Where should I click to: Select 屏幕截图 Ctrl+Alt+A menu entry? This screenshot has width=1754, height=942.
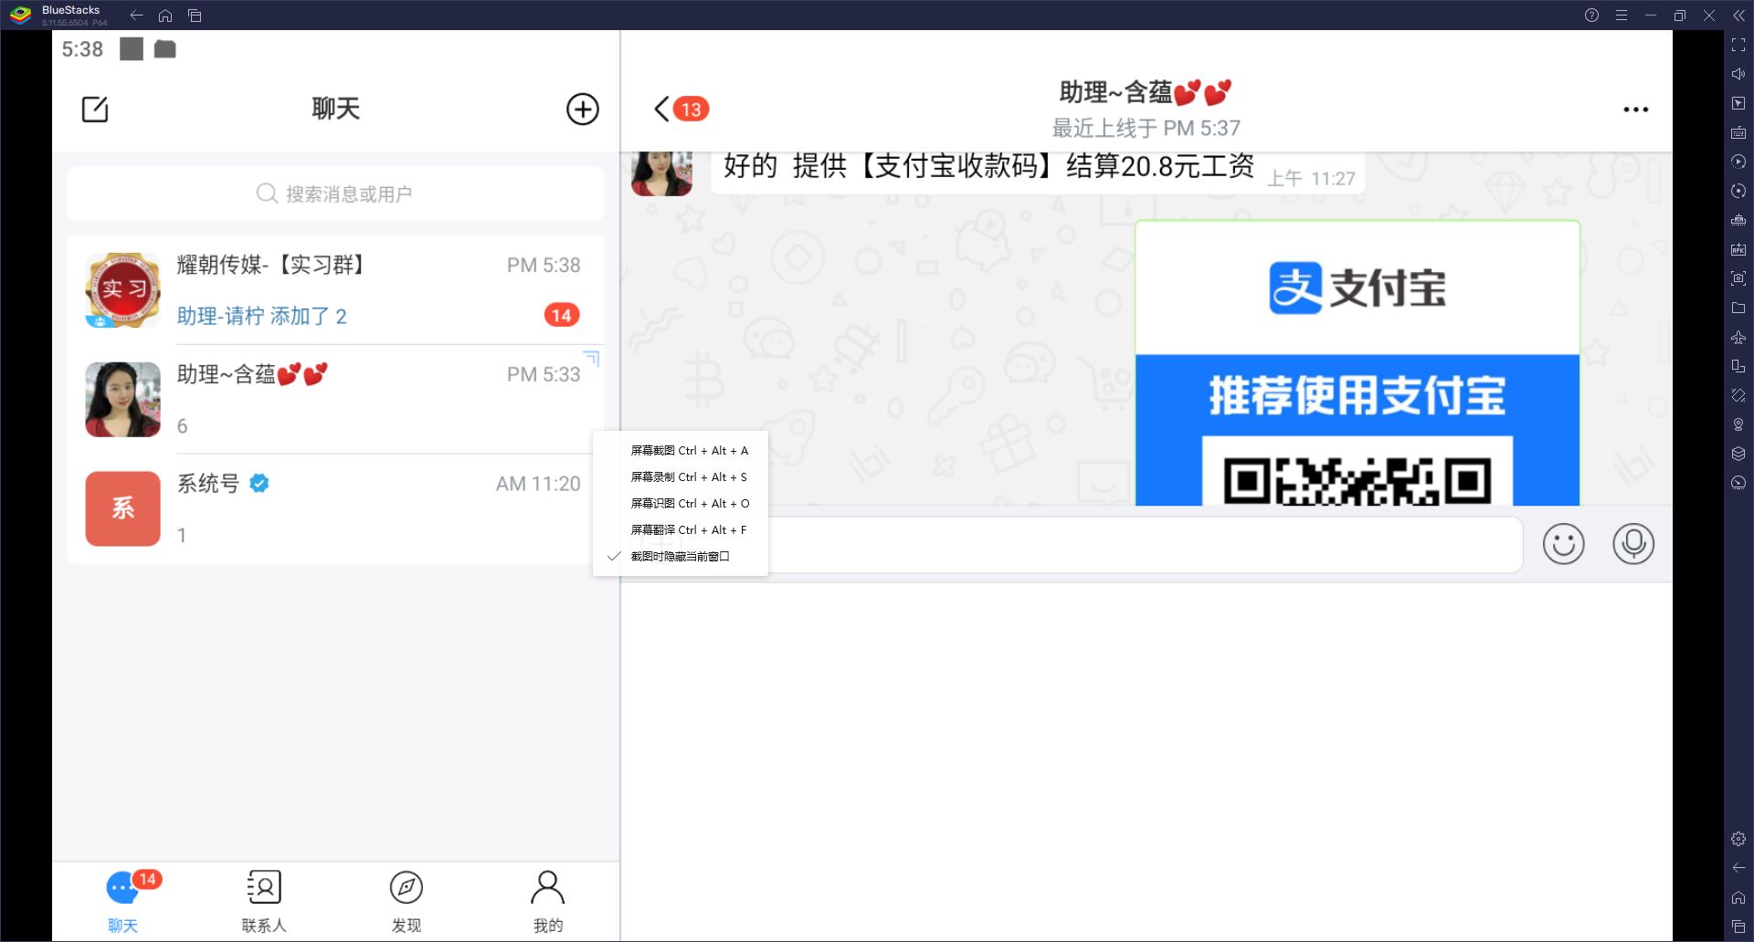[681, 451]
